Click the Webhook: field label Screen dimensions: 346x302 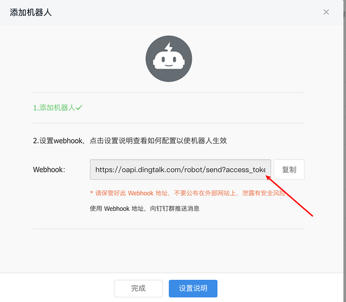coord(49,170)
